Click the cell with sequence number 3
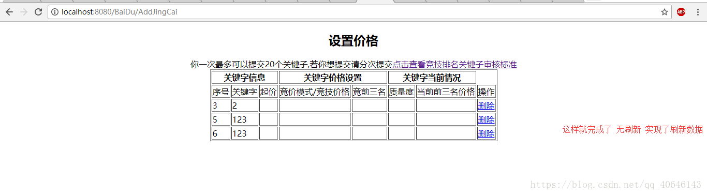This screenshot has height=195, width=707. tap(221, 106)
